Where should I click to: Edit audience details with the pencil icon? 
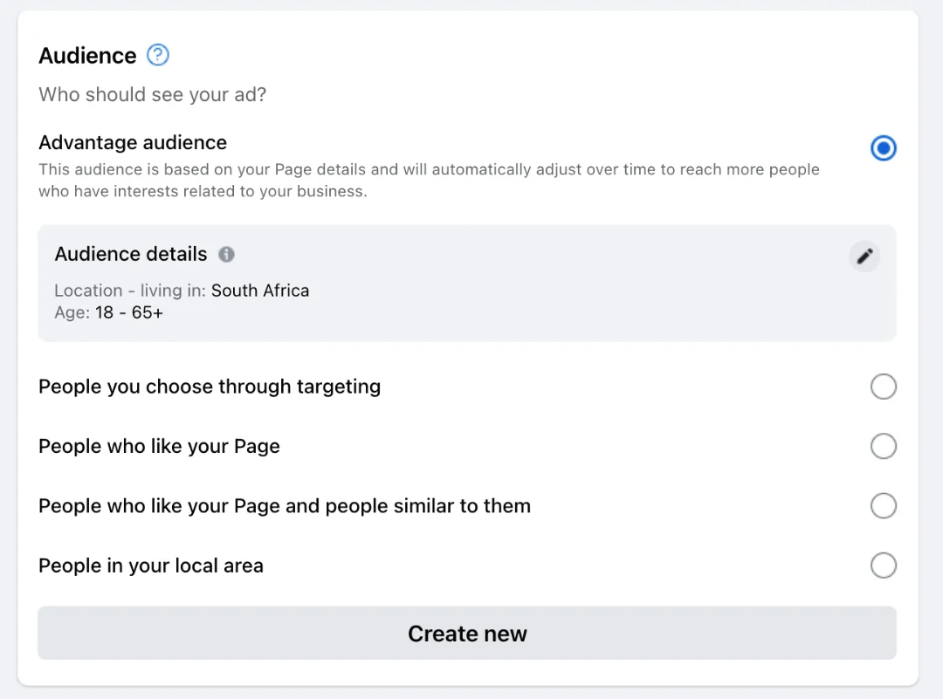(864, 256)
